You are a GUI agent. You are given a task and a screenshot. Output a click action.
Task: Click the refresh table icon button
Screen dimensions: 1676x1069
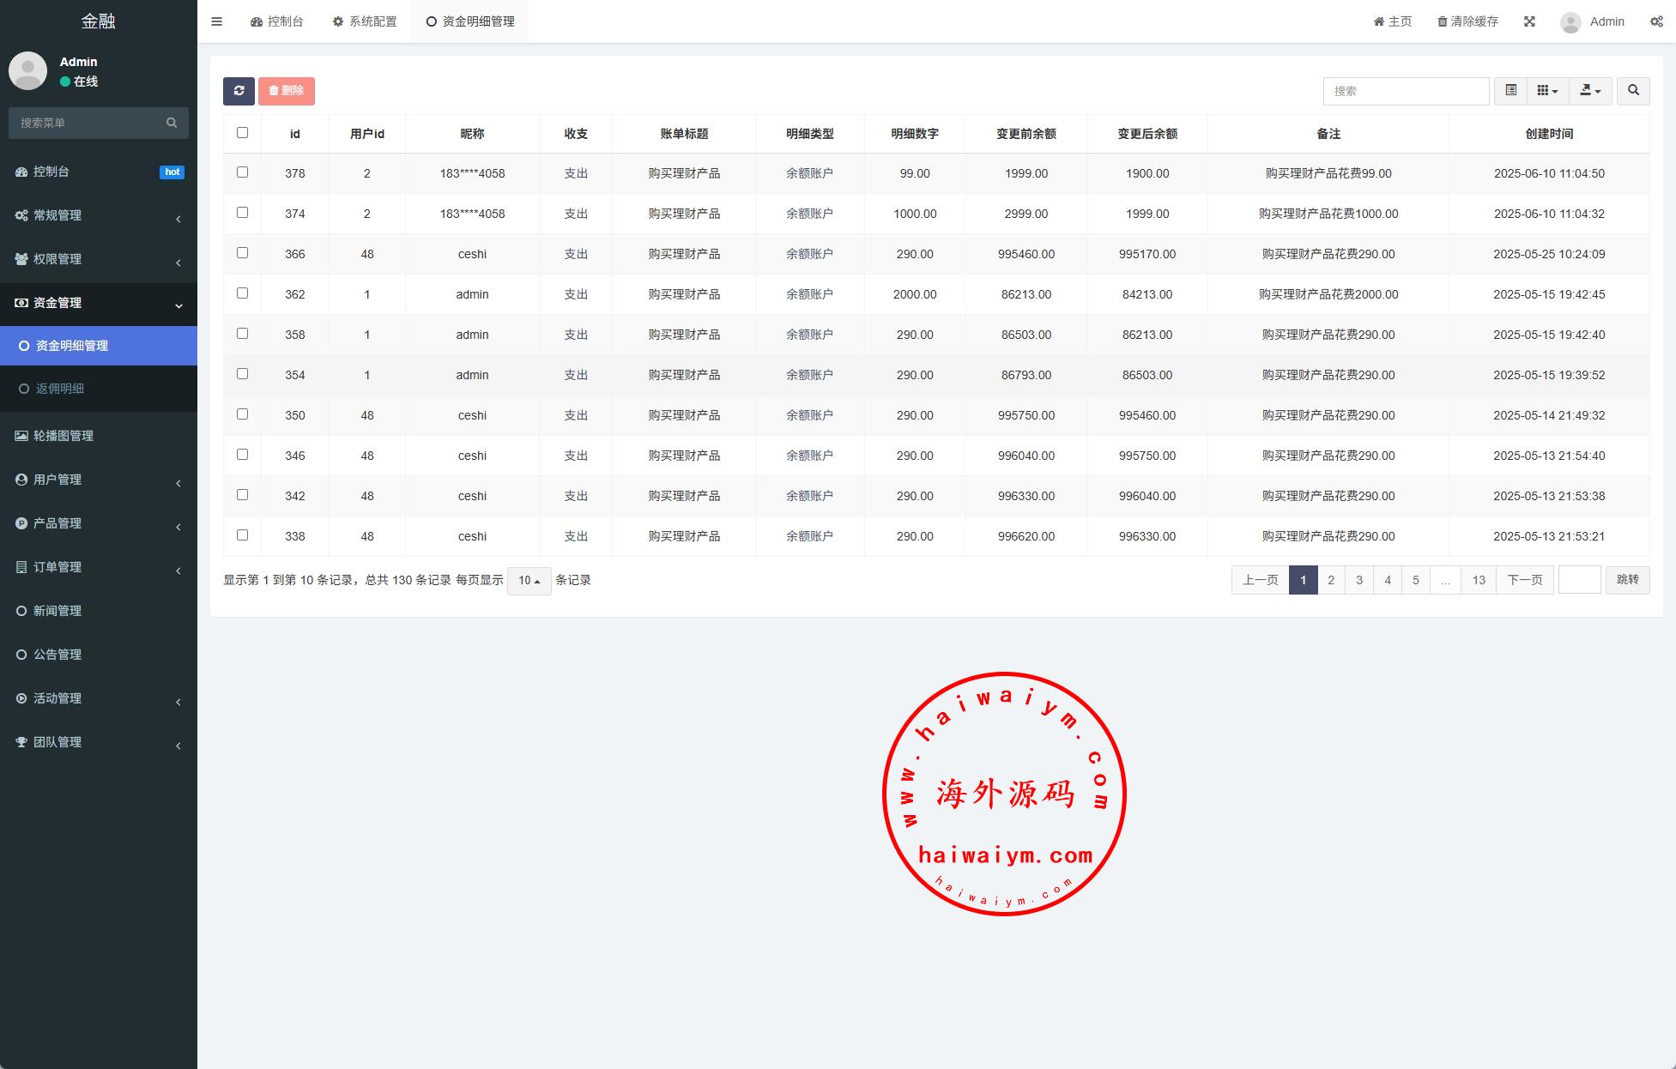pyautogui.click(x=239, y=91)
